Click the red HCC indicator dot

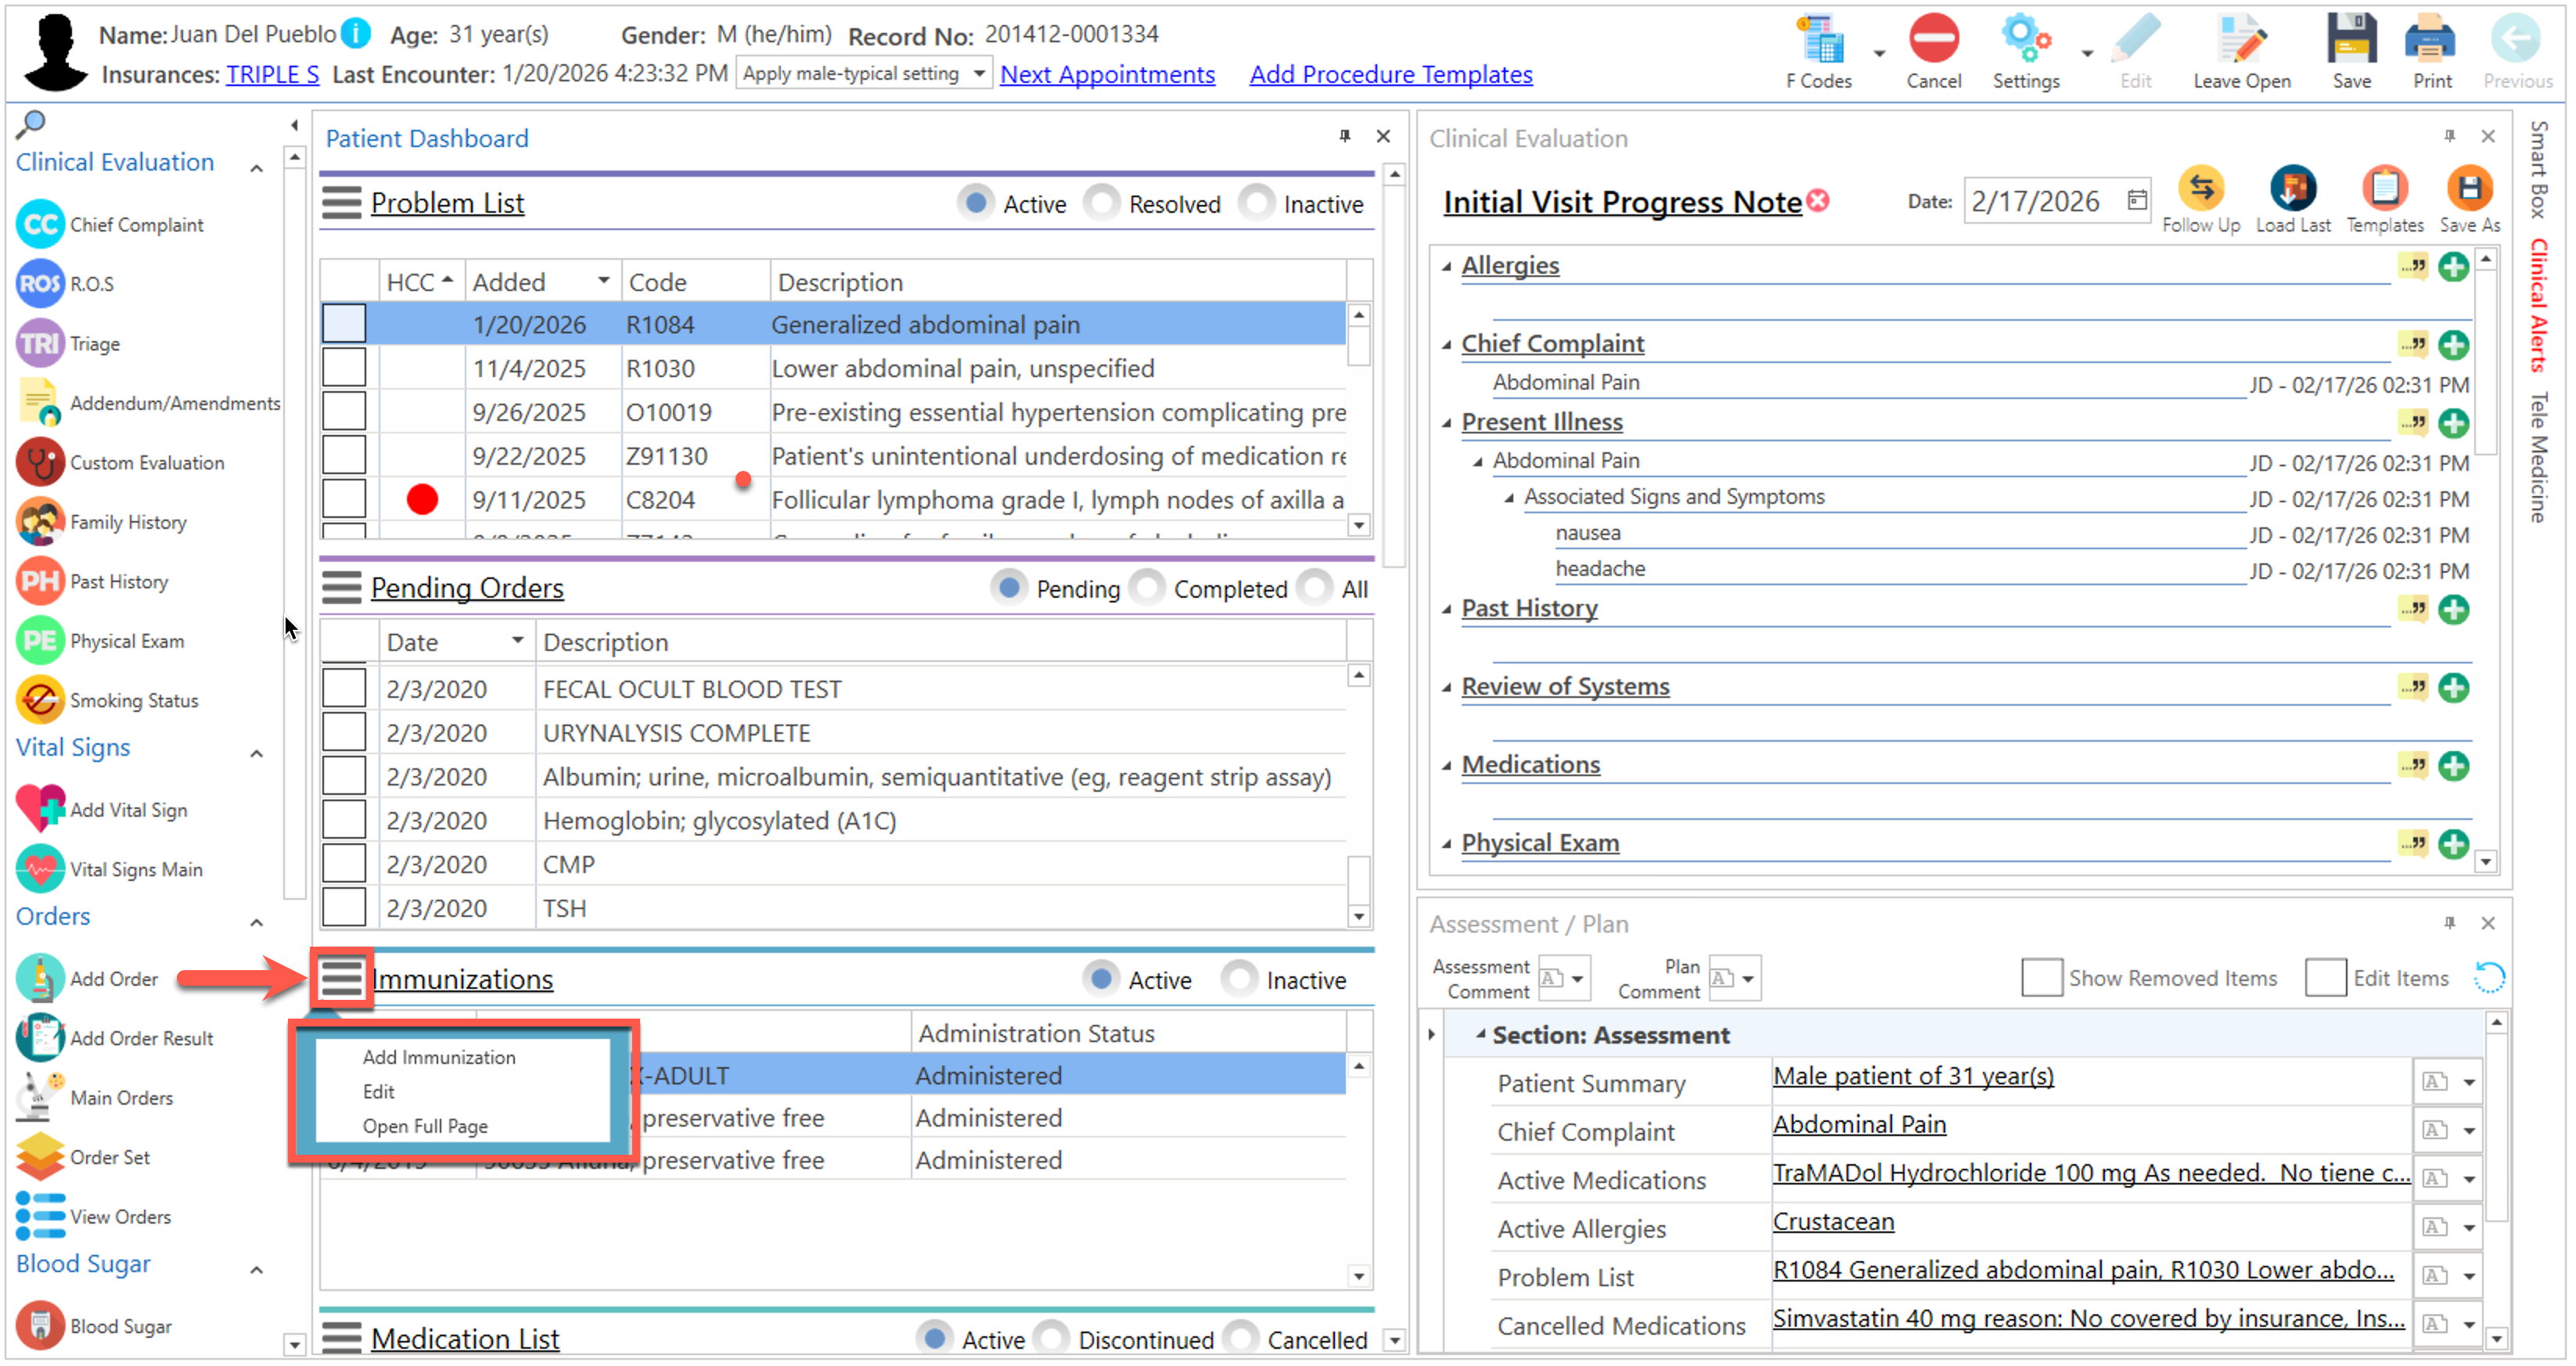coord(422,499)
